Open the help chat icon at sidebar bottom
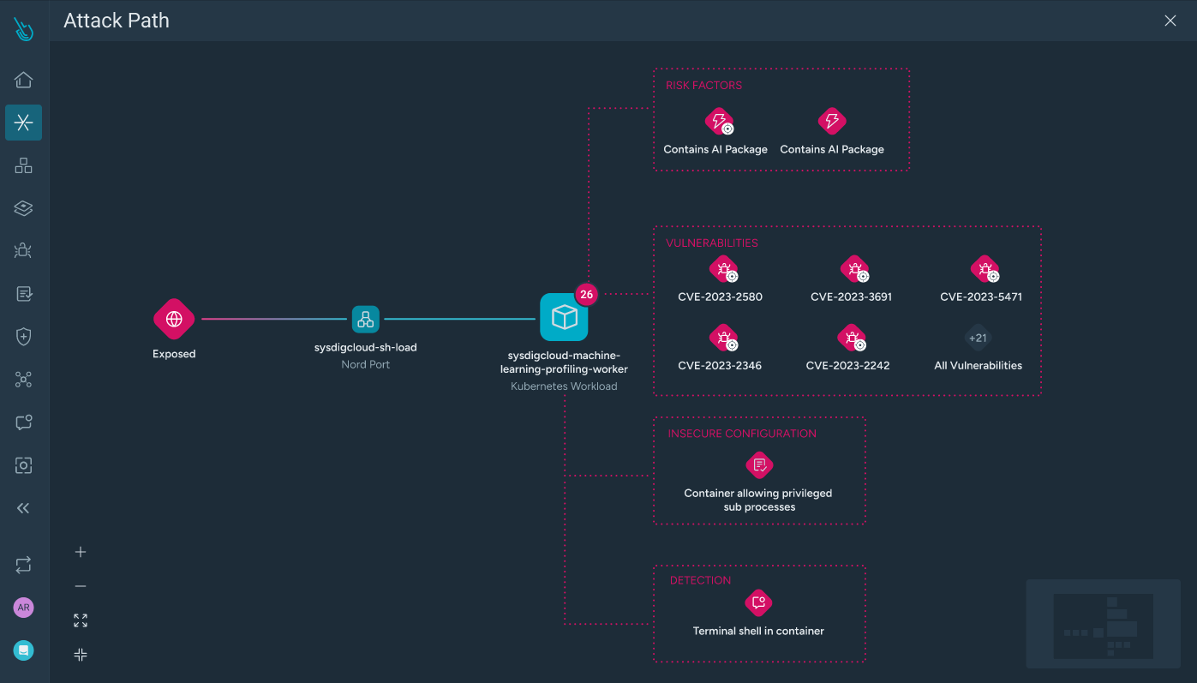Image resolution: width=1197 pixels, height=683 pixels. point(24,650)
